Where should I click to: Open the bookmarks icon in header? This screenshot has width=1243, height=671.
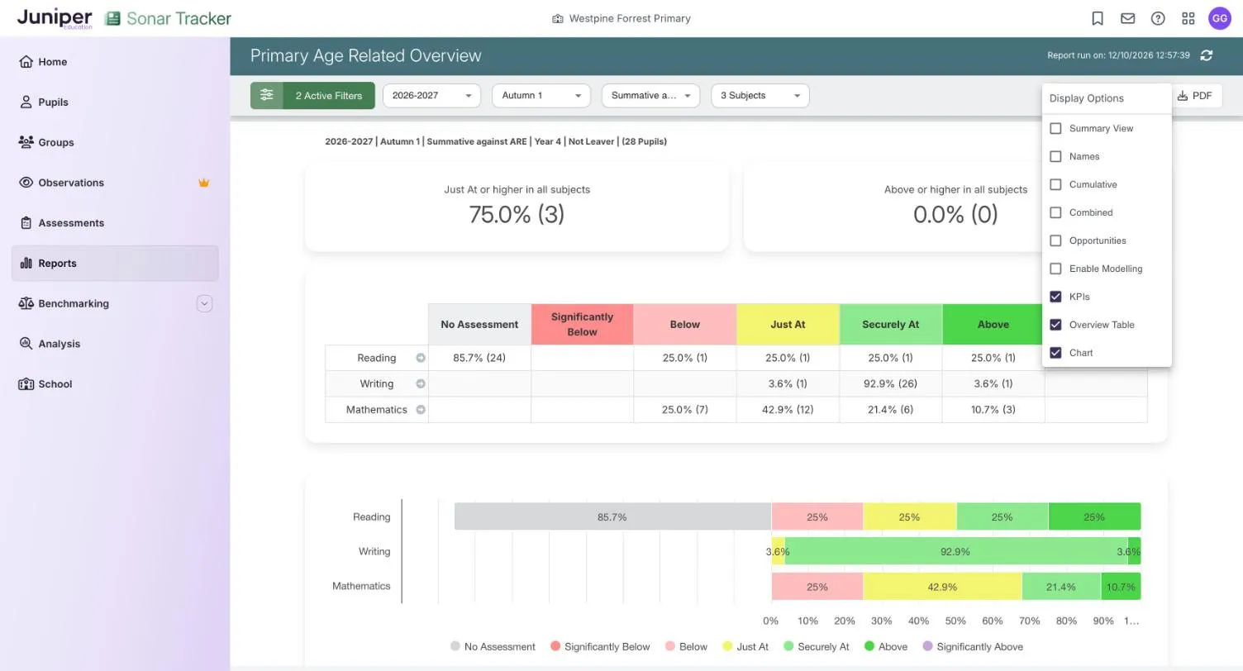coord(1098,18)
